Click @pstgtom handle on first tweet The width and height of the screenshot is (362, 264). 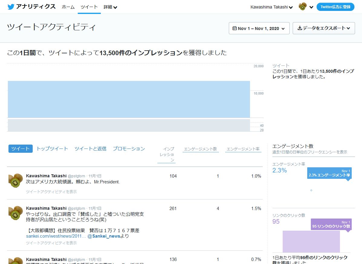tap(76, 176)
